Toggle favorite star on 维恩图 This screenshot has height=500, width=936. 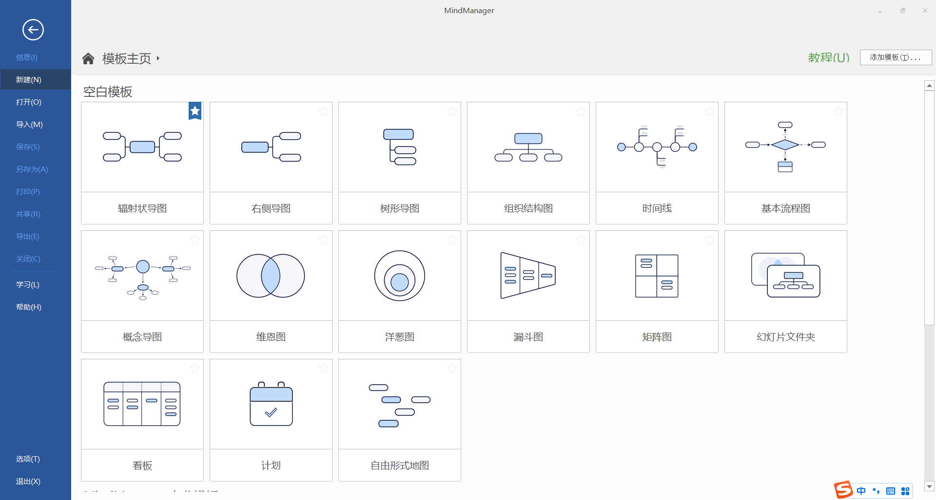[x=324, y=240]
